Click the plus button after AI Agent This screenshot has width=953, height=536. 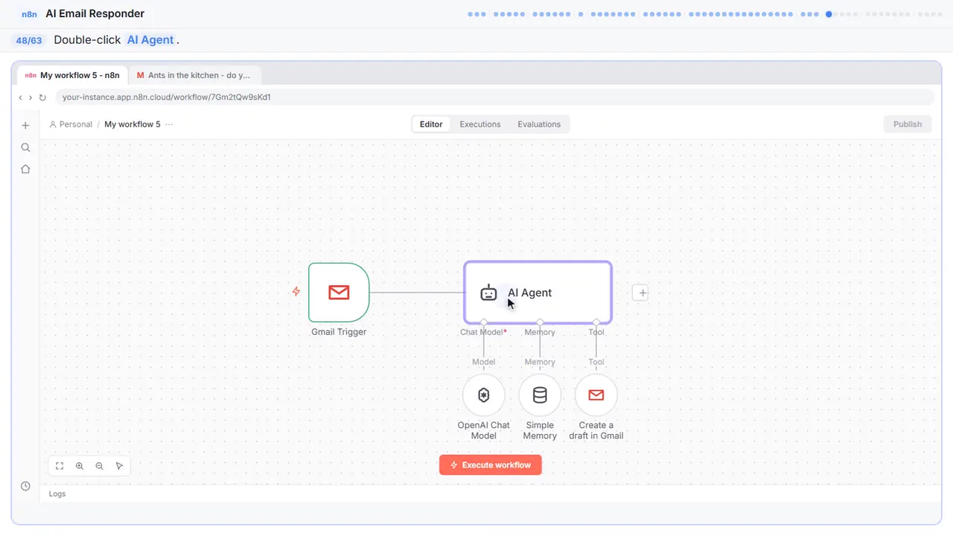642,293
